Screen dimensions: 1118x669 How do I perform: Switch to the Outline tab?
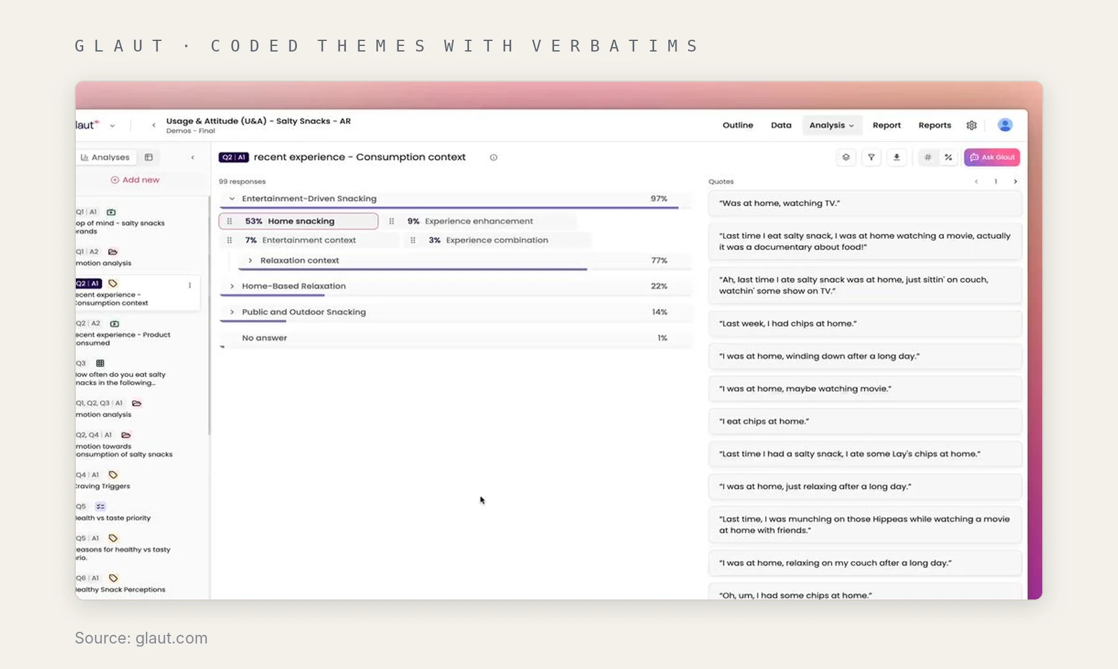[738, 125]
